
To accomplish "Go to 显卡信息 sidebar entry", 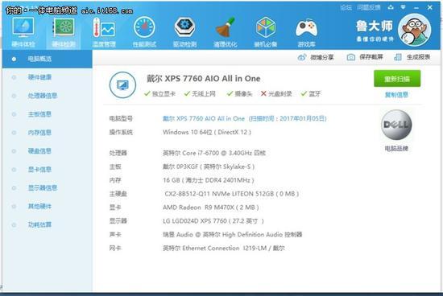I will [39, 169].
